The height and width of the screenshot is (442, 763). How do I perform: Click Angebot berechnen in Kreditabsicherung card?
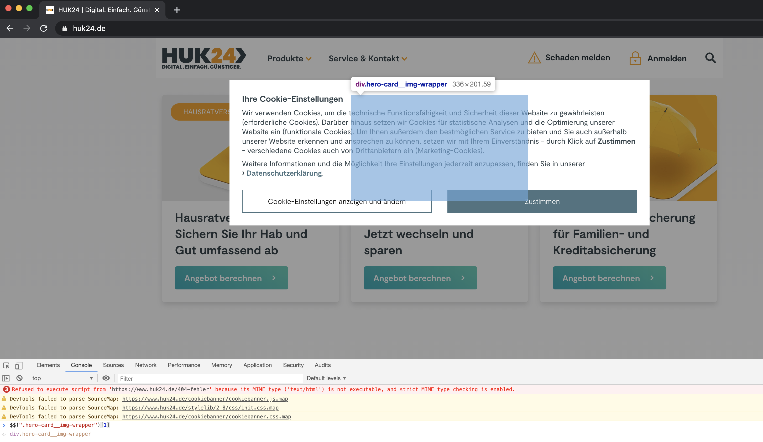click(x=609, y=278)
